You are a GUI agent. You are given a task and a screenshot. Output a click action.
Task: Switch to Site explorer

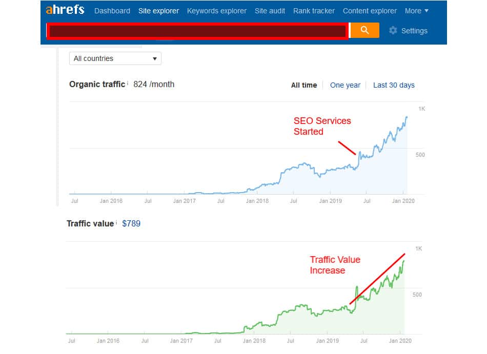(x=158, y=11)
